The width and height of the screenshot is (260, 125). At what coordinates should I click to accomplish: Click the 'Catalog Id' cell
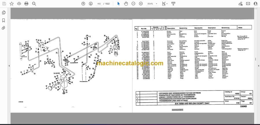pyautogui.click(x=232, y=93)
